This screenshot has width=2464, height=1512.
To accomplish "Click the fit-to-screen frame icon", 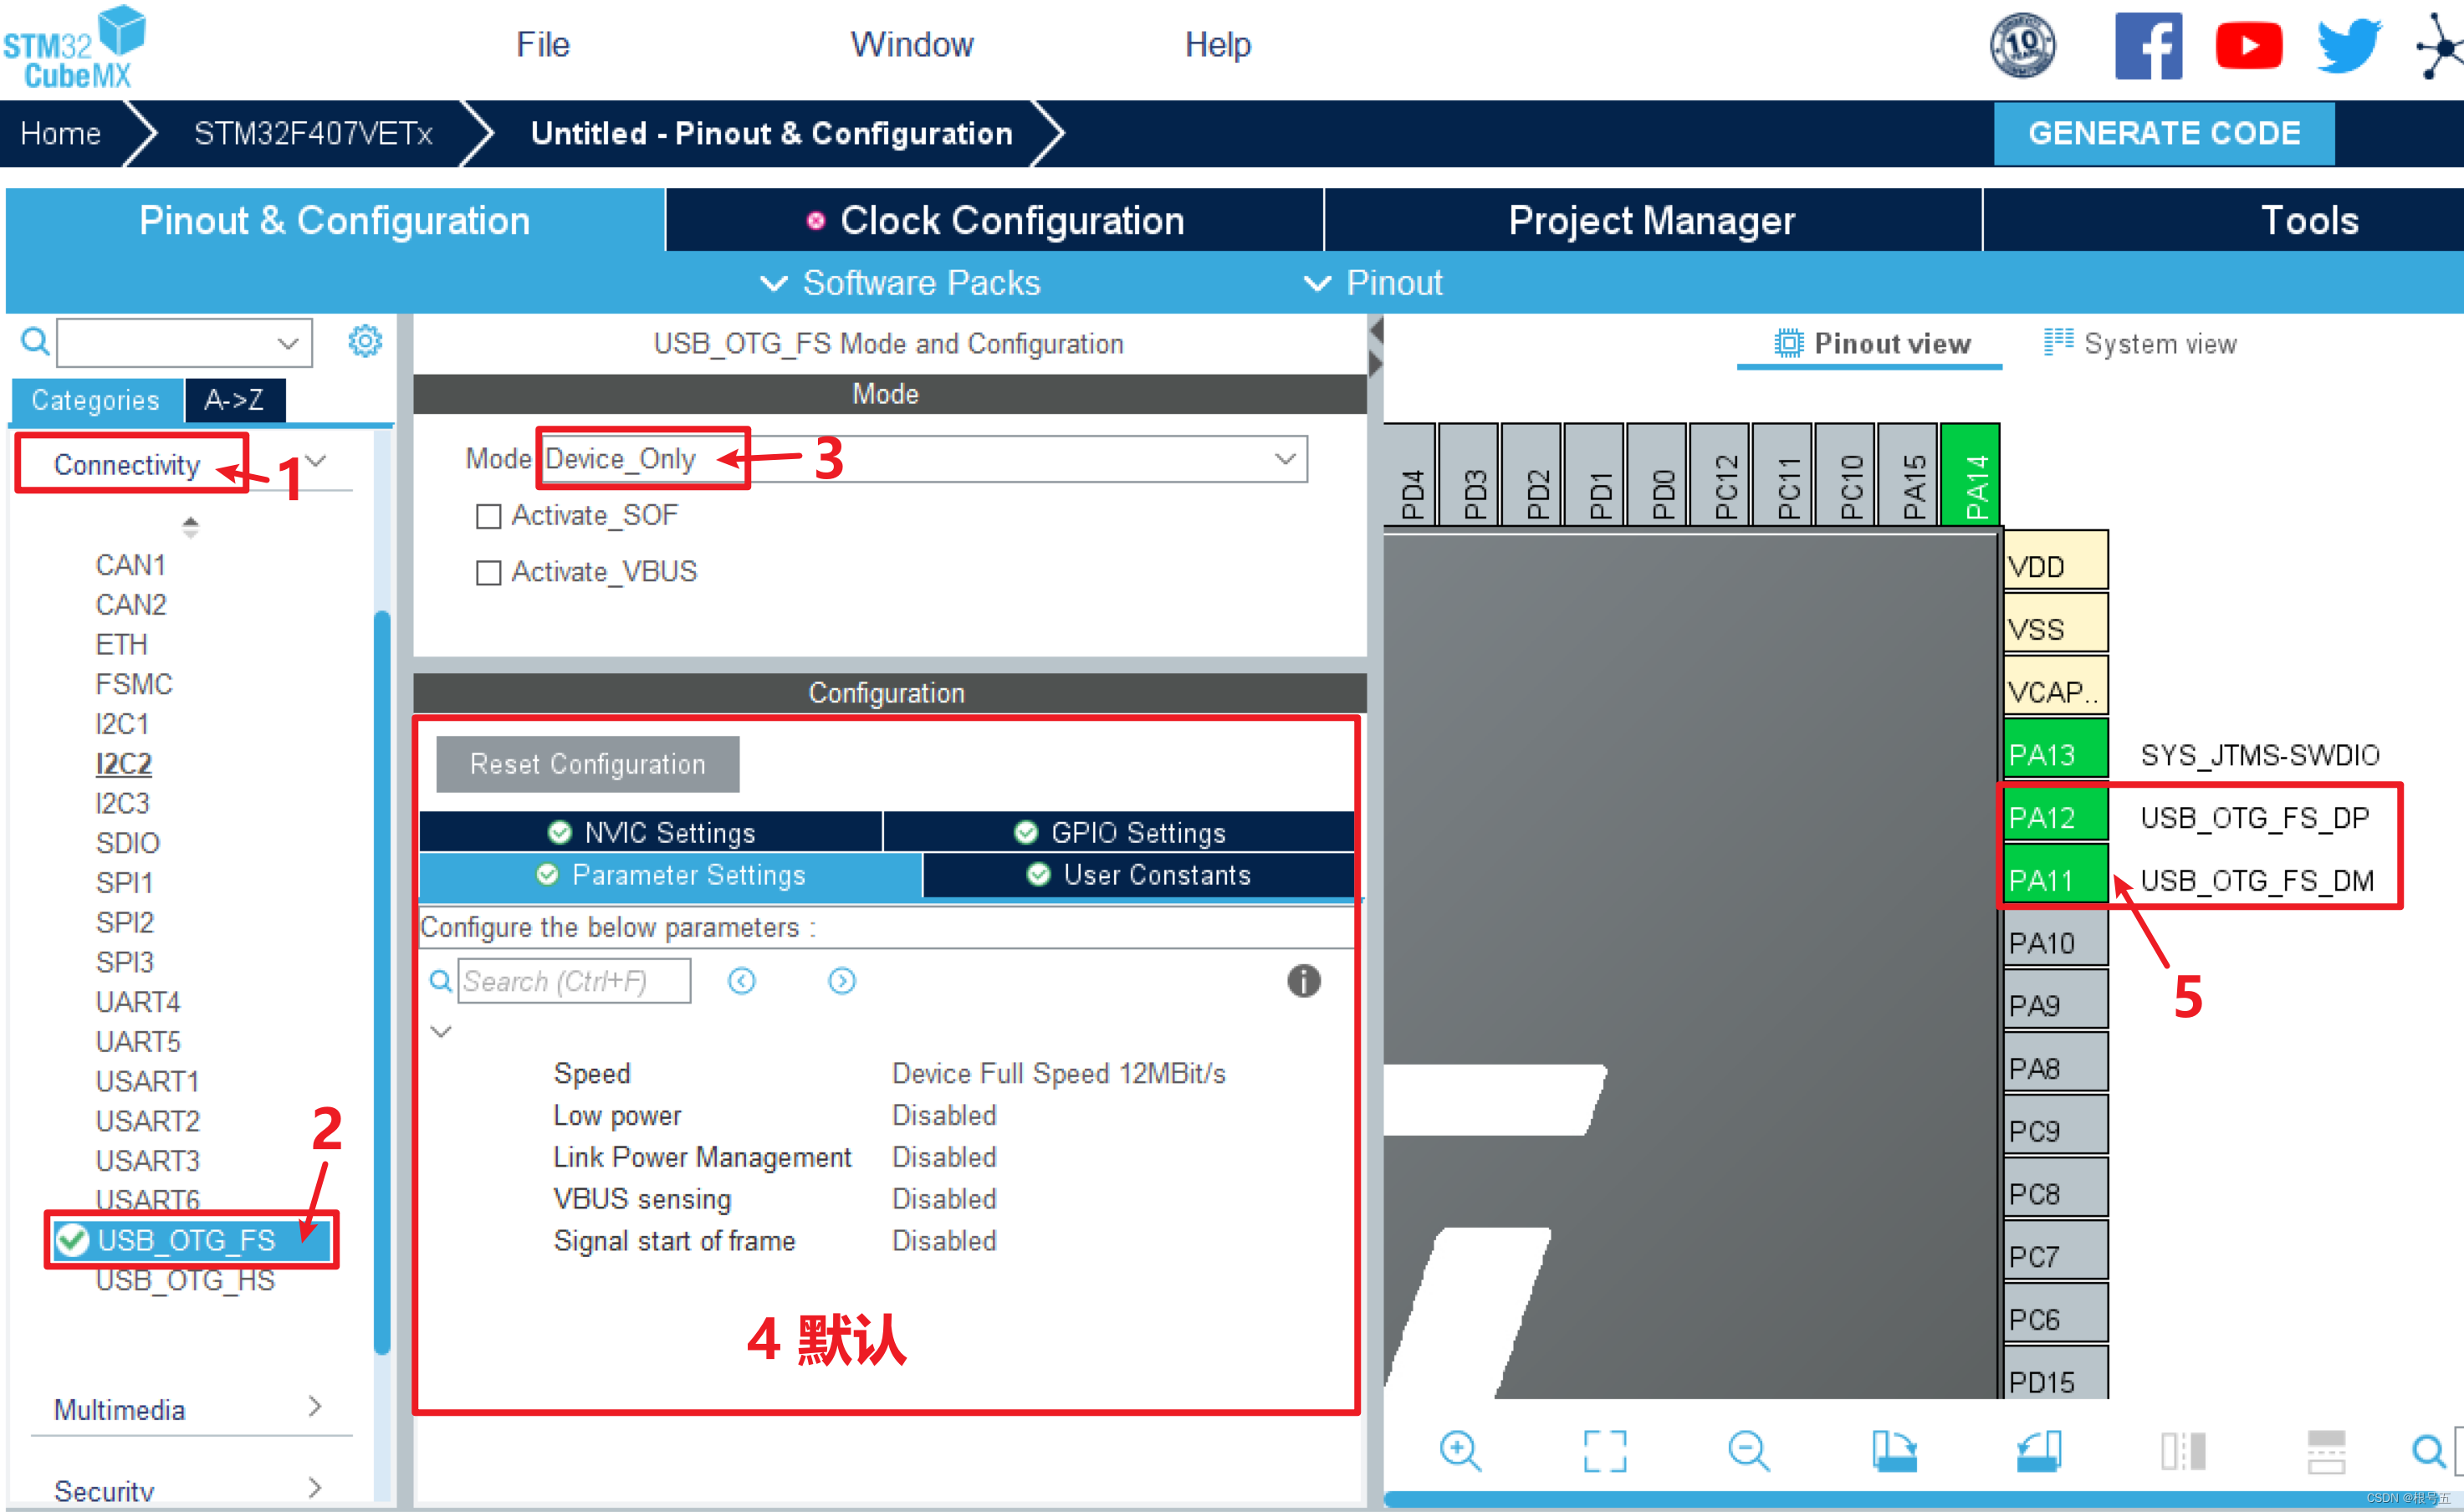I will (x=1604, y=1450).
